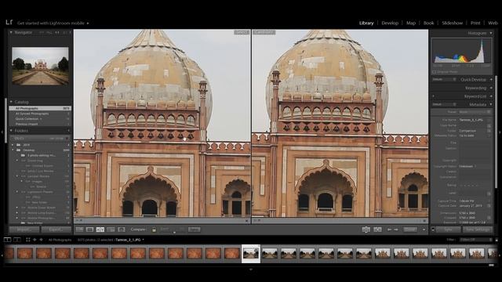502x282 pixels.
Task: Toggle the Link Focus lock icon
Action: [x=154, y=230]
